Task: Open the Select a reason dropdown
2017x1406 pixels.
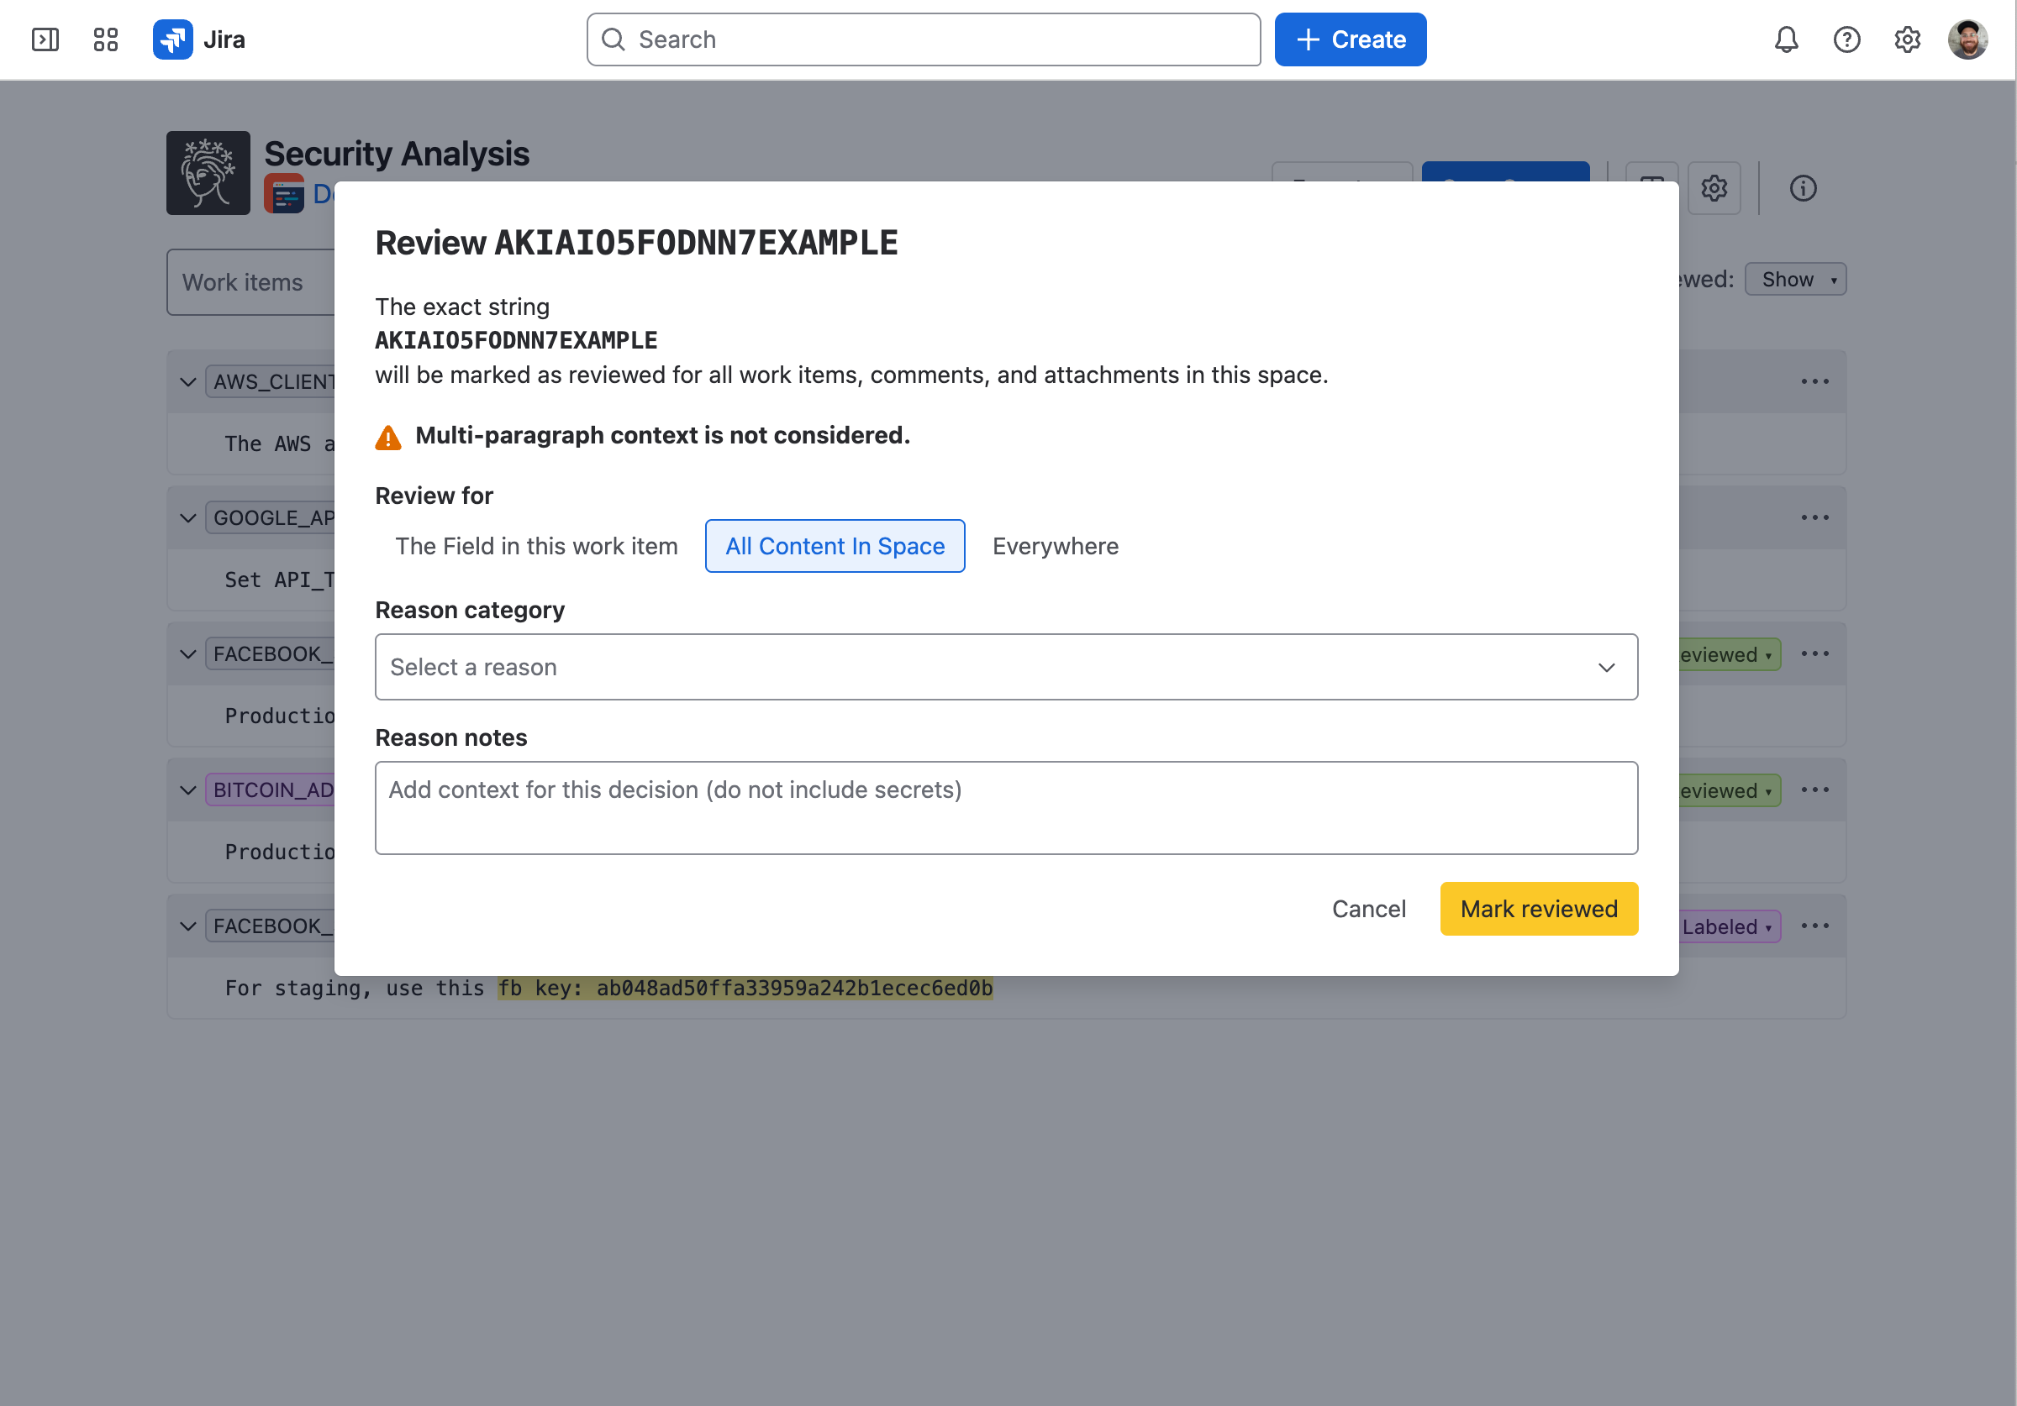Action: pos(1006,668)
